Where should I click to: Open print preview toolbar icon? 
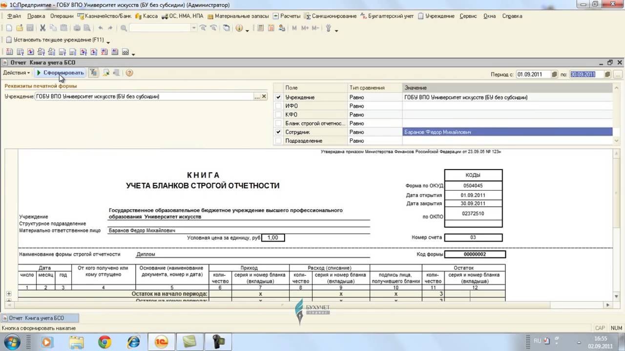[x=86, y=28]
